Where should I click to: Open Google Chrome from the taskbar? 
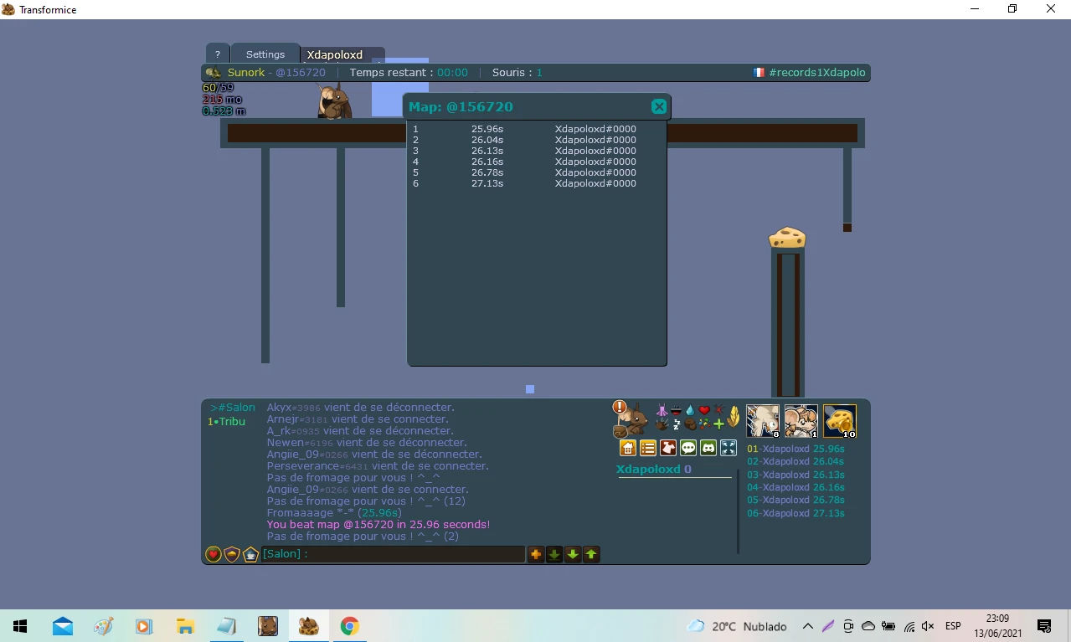click(x=349, y=626)
